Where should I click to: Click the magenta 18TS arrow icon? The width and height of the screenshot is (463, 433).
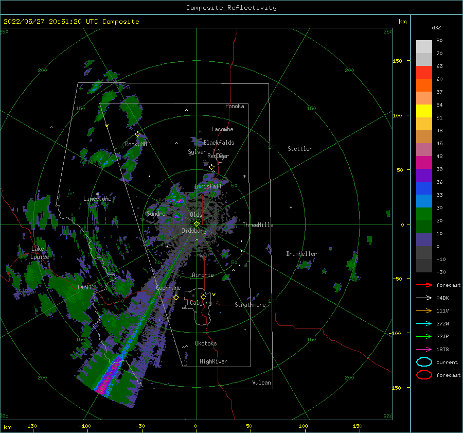tap(424, 349)
